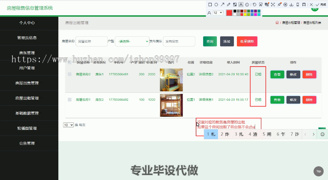Click the bunk bed photo of 房屋名称2
The image size is (328, 180).
click(171, 80)
